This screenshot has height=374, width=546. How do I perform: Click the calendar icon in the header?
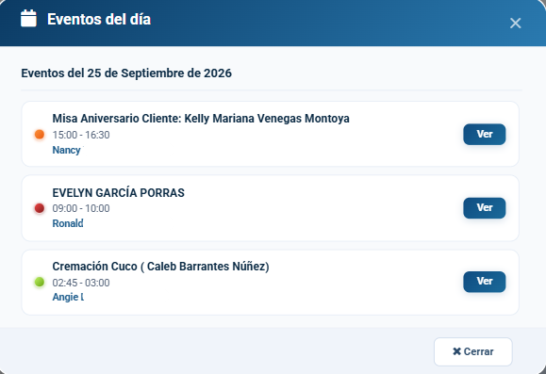click(x=28, y=18)
